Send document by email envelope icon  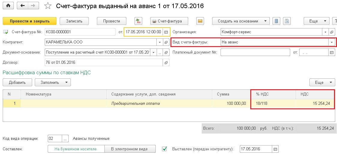[x=200, y=21]
